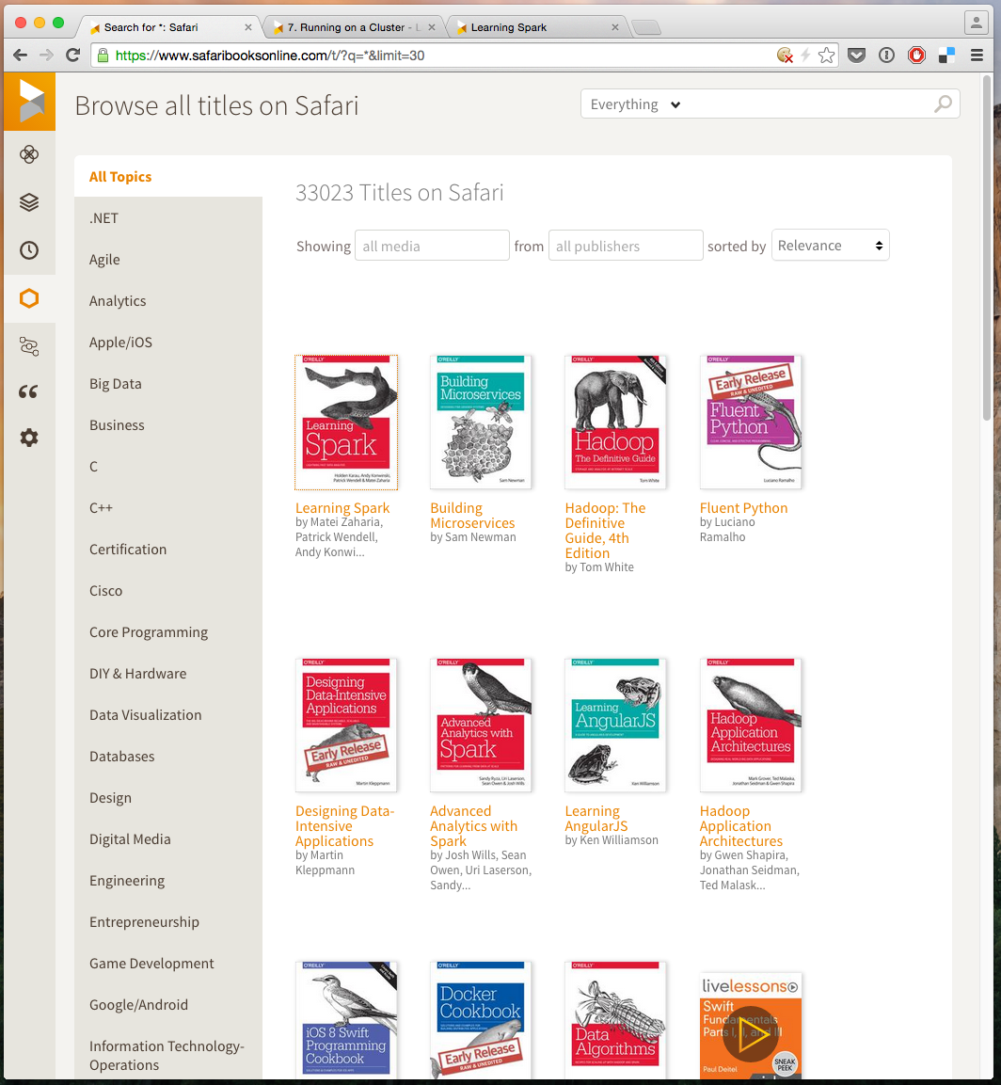
Task: Reload the page with the refresh icon
Action: [72, 56]
